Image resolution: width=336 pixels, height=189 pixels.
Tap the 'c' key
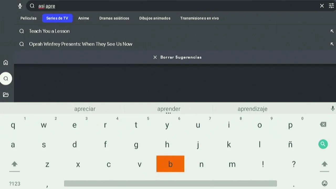109,164
